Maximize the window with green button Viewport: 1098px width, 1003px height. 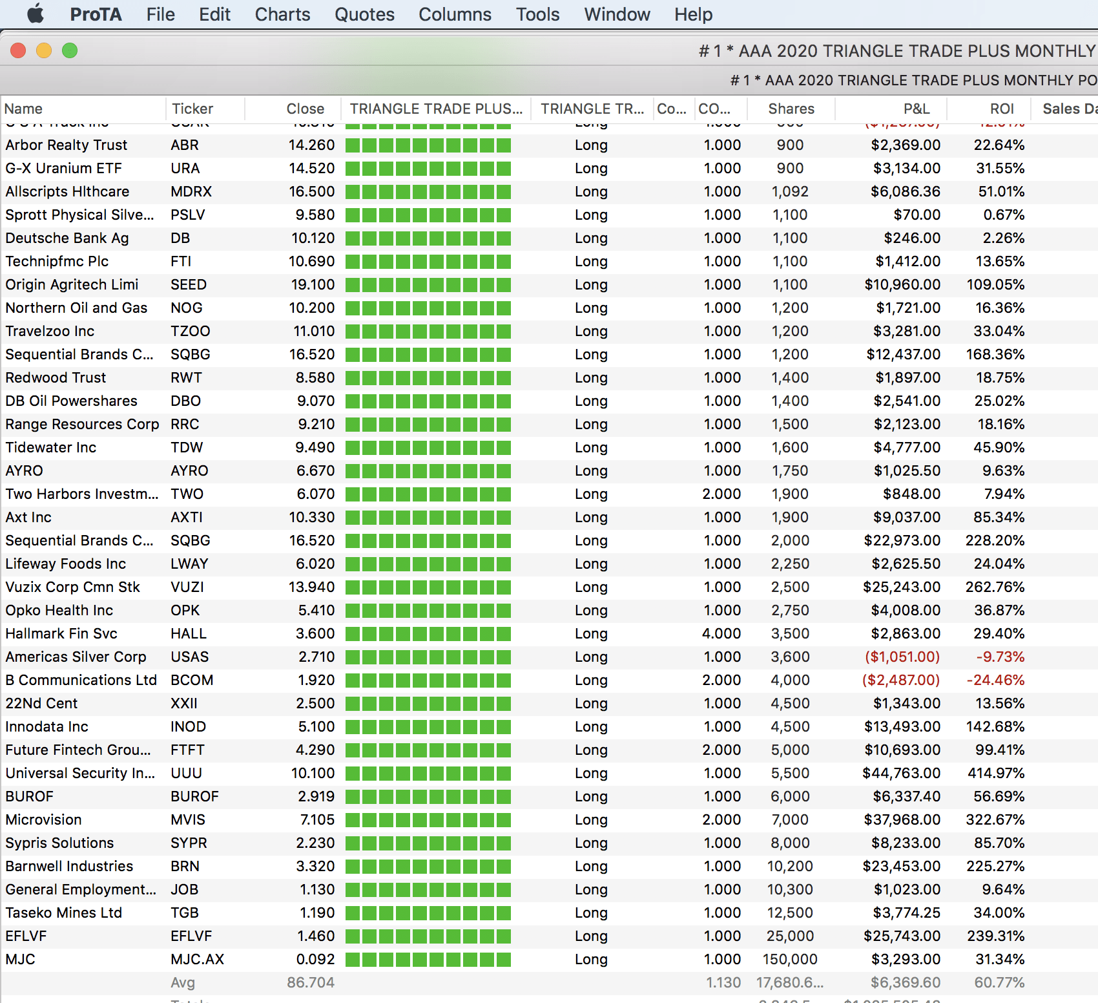click(x=70, y=50)
